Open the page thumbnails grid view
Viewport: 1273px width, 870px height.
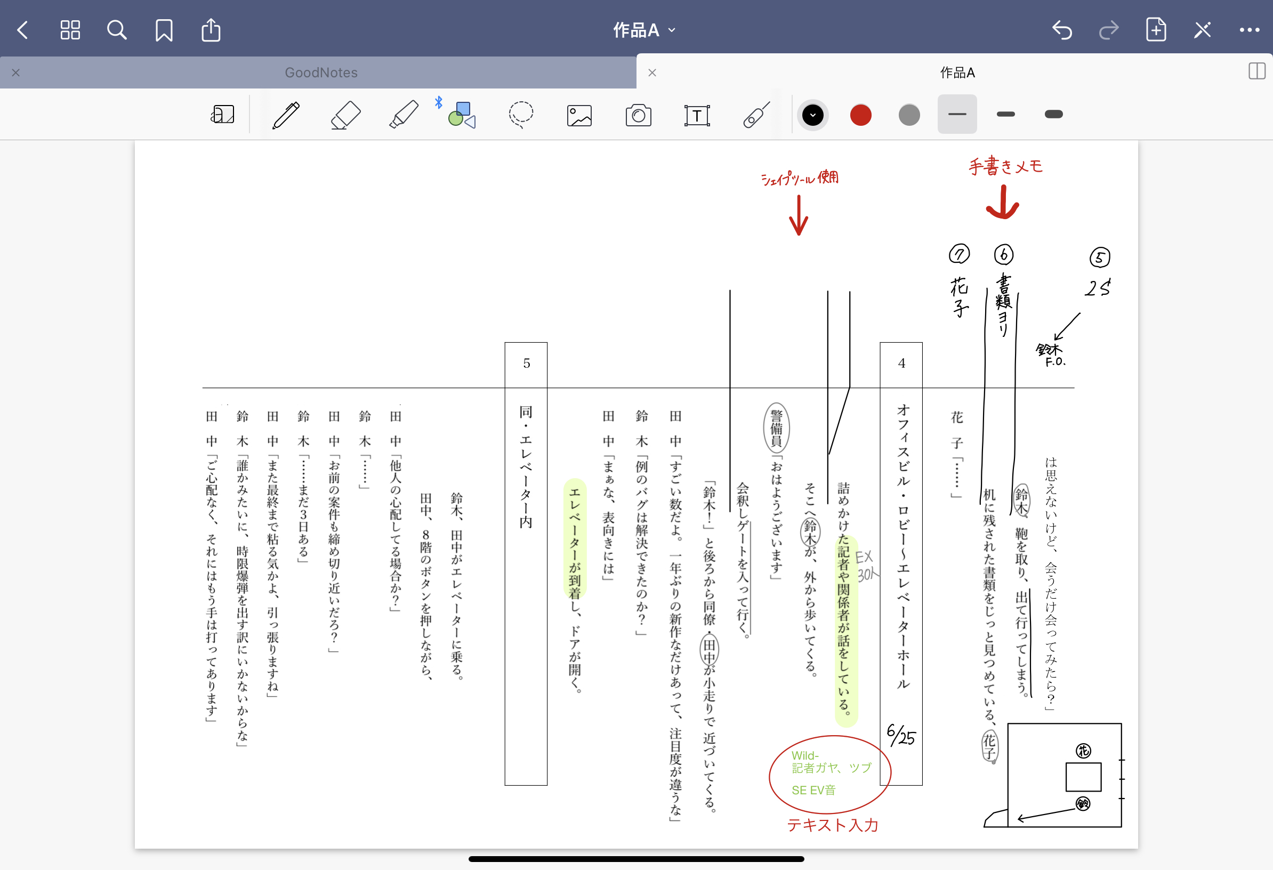(x=70, y=29)
